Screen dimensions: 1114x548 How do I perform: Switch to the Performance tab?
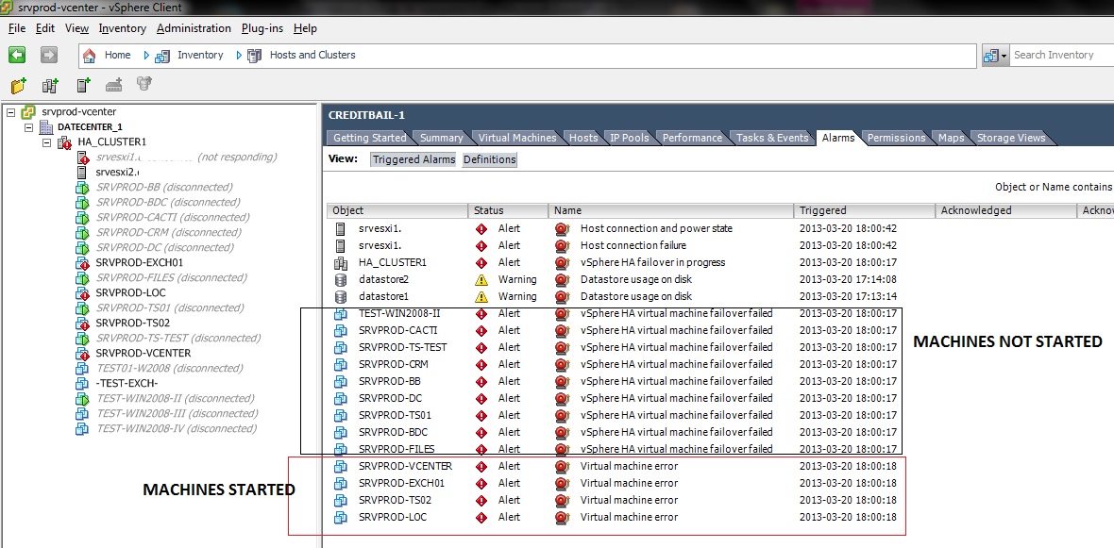(x=692, y=138)
